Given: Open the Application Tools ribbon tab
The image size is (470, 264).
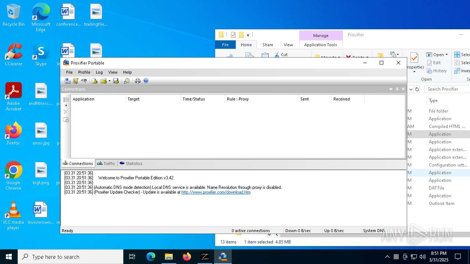Looking at the screenshot, I should coord(321,45).
